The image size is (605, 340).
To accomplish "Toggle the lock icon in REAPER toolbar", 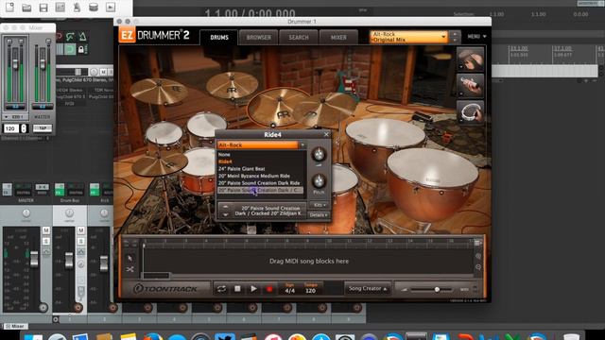I will pyautogui.click(x=81, y=49).
